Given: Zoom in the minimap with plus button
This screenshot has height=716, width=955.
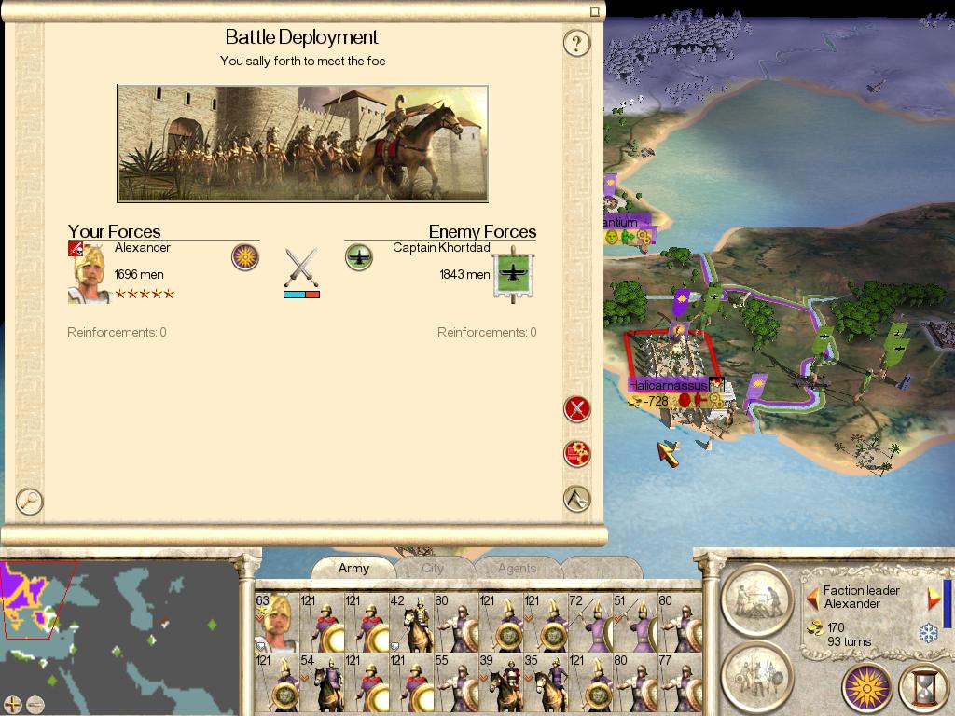Looking at the screenshot, I should 13,705.
